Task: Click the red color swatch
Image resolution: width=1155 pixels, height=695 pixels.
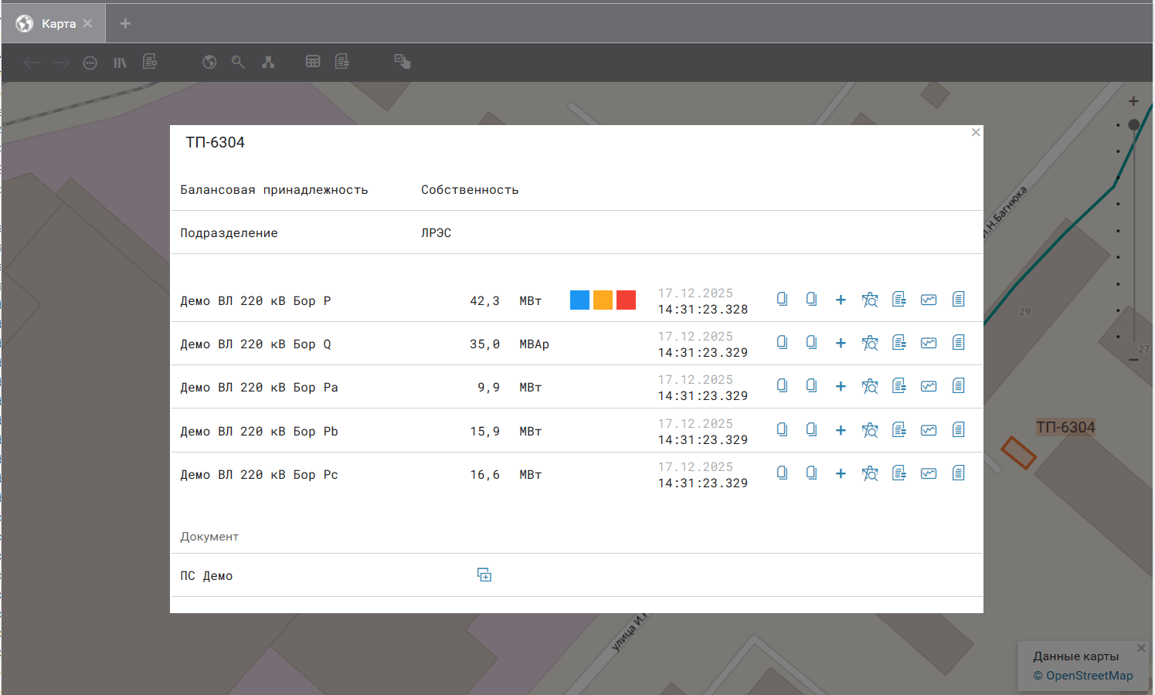Action: pyautogui.click(x=626, y=300)
